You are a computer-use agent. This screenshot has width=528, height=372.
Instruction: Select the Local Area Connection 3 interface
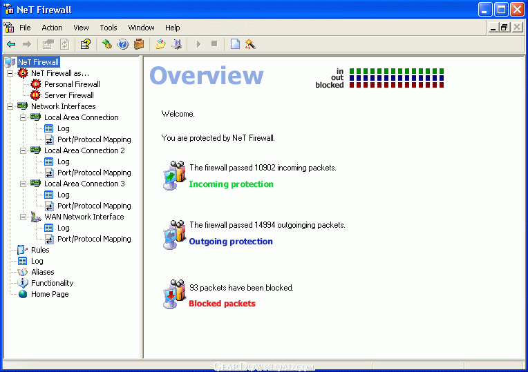tap(84, 184)
